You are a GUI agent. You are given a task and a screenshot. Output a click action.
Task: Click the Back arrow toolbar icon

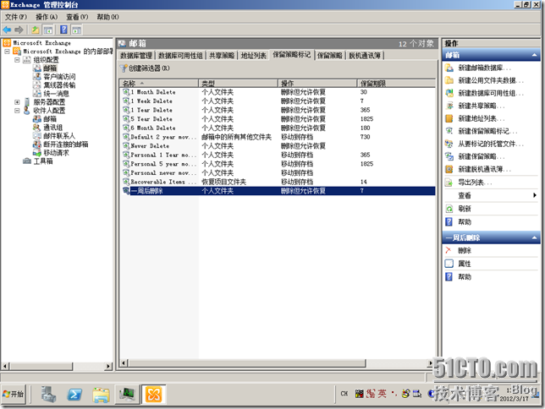(8, 30)
